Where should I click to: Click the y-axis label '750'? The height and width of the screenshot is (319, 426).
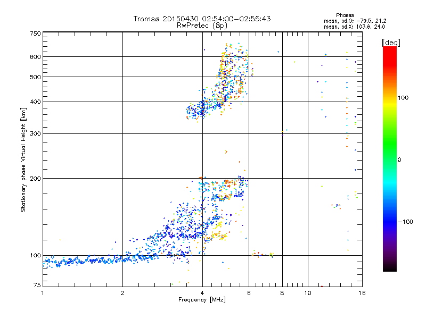coord(35,33)
